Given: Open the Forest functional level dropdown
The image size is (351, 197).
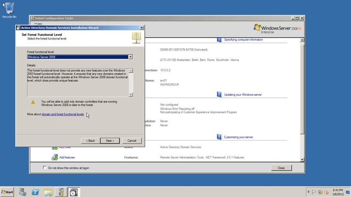Looking at the screenshot, I should [131, 57].
